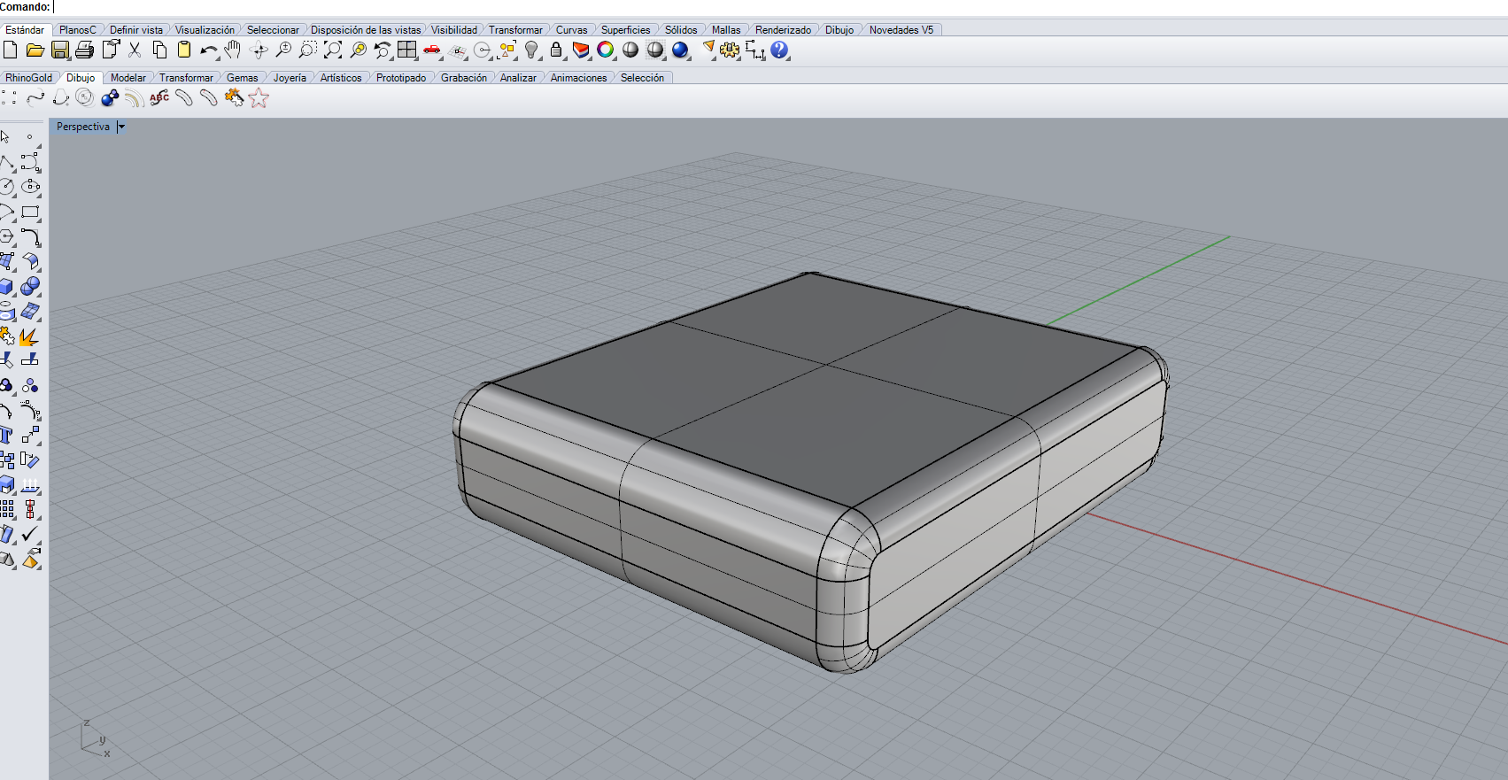
Task: Click the color wheel icon
Action: tap(606, 50)
